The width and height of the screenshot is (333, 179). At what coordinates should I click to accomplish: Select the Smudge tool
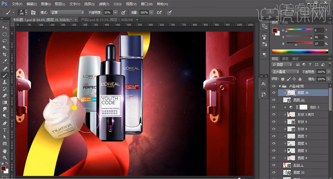click(4, 109)
